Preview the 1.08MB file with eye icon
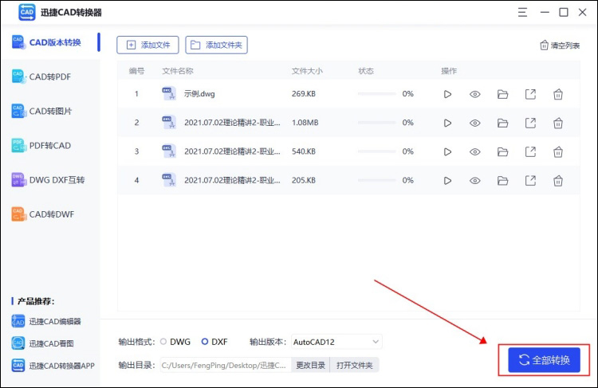The height and width of the screenshot is (388, 598). 475,123
